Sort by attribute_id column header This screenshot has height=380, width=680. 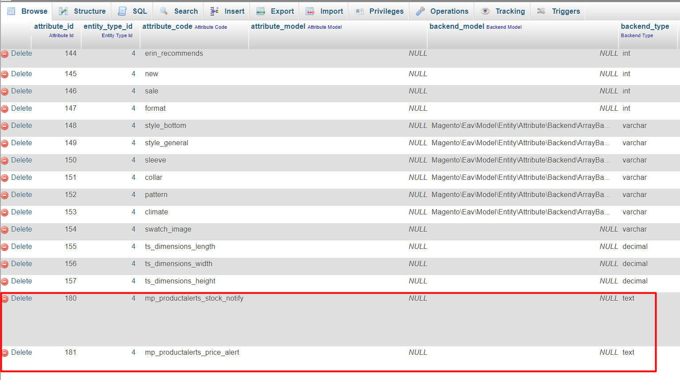point(54,26)
